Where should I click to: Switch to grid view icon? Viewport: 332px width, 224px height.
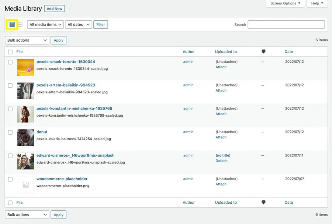20,24
